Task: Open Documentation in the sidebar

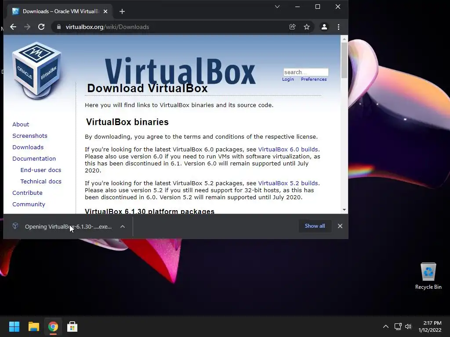Action: [34, 159]
